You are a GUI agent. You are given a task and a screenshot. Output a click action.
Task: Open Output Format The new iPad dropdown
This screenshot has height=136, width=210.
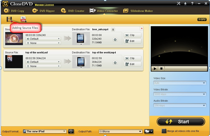click(x=45, y=131)
